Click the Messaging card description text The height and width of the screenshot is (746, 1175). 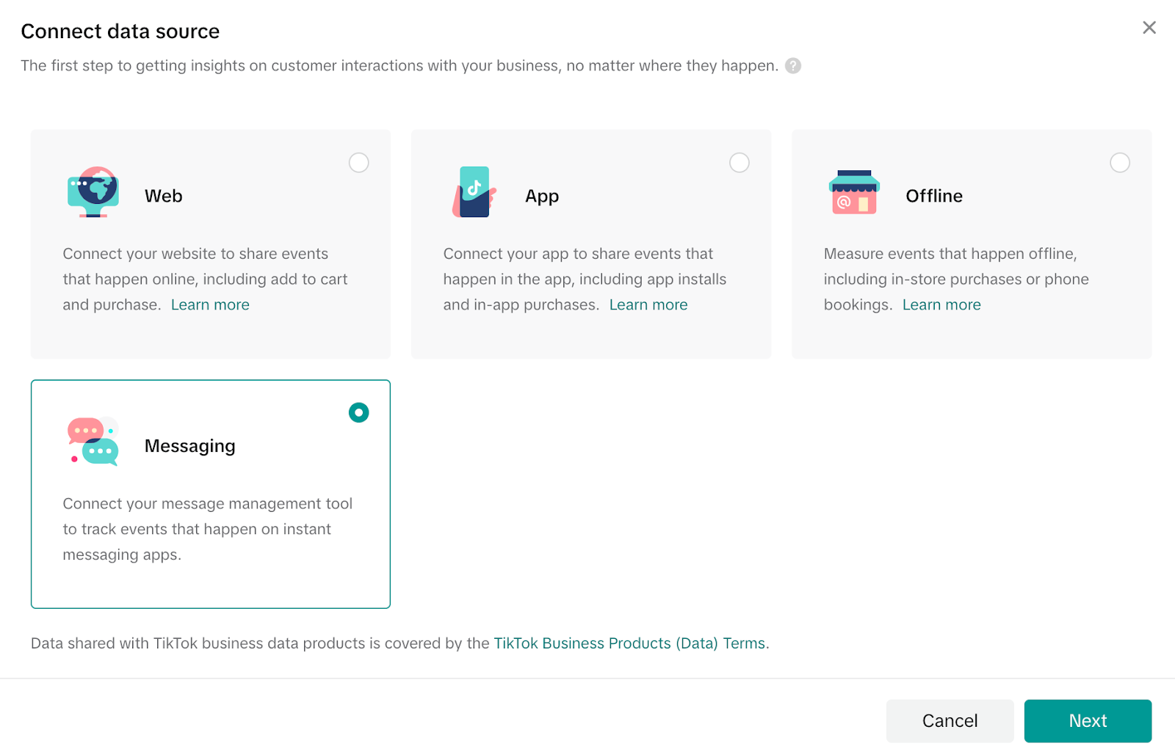click(x=208, y=530)
